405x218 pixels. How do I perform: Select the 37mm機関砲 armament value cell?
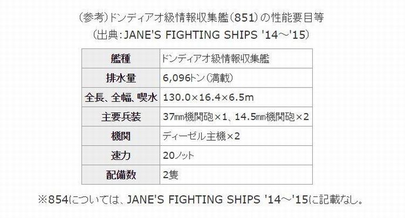pyautogui.click(x=236, y=117)
